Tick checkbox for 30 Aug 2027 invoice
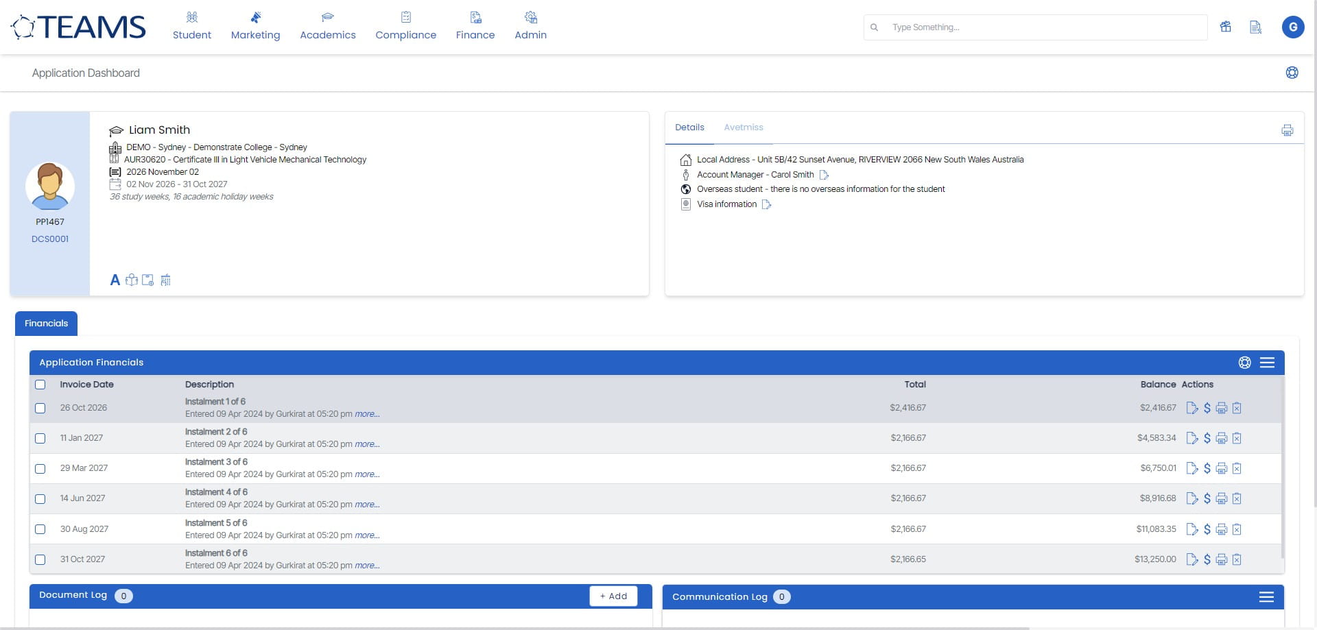 pyautogui.click(x=40, y=529)
